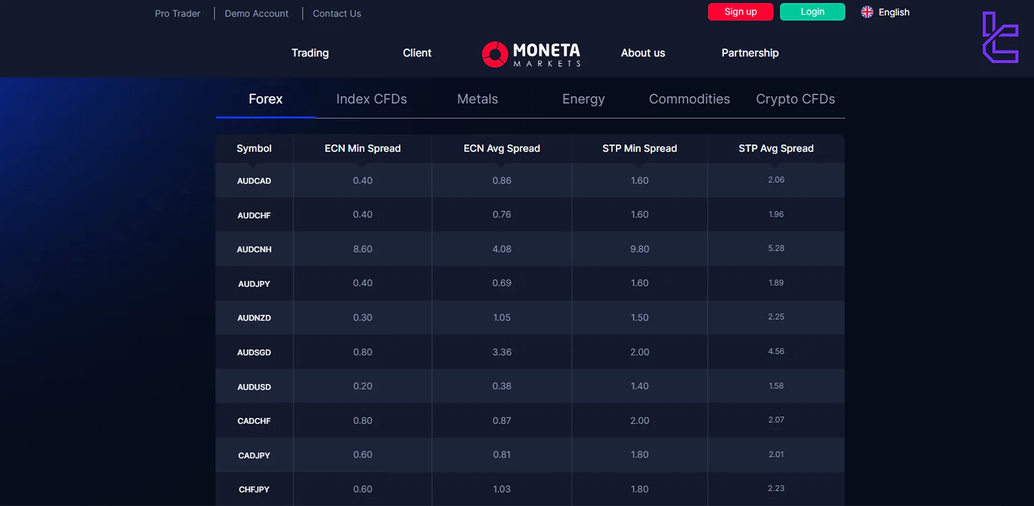Click AUDNZD ECN avg spread 1.05
Image resolution: width=1034 pixels, height=506 pixels.
(502, 317)
